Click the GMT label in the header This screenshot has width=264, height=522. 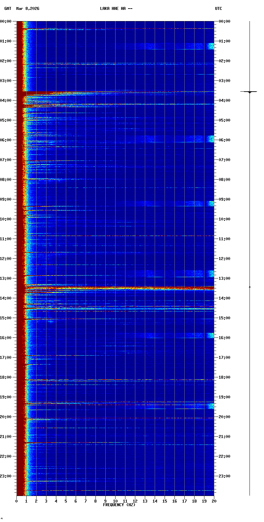click(8, 9)
